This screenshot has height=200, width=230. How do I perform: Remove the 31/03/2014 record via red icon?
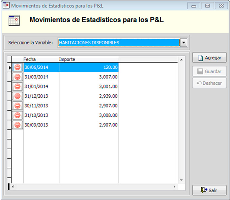click(18, 77)
